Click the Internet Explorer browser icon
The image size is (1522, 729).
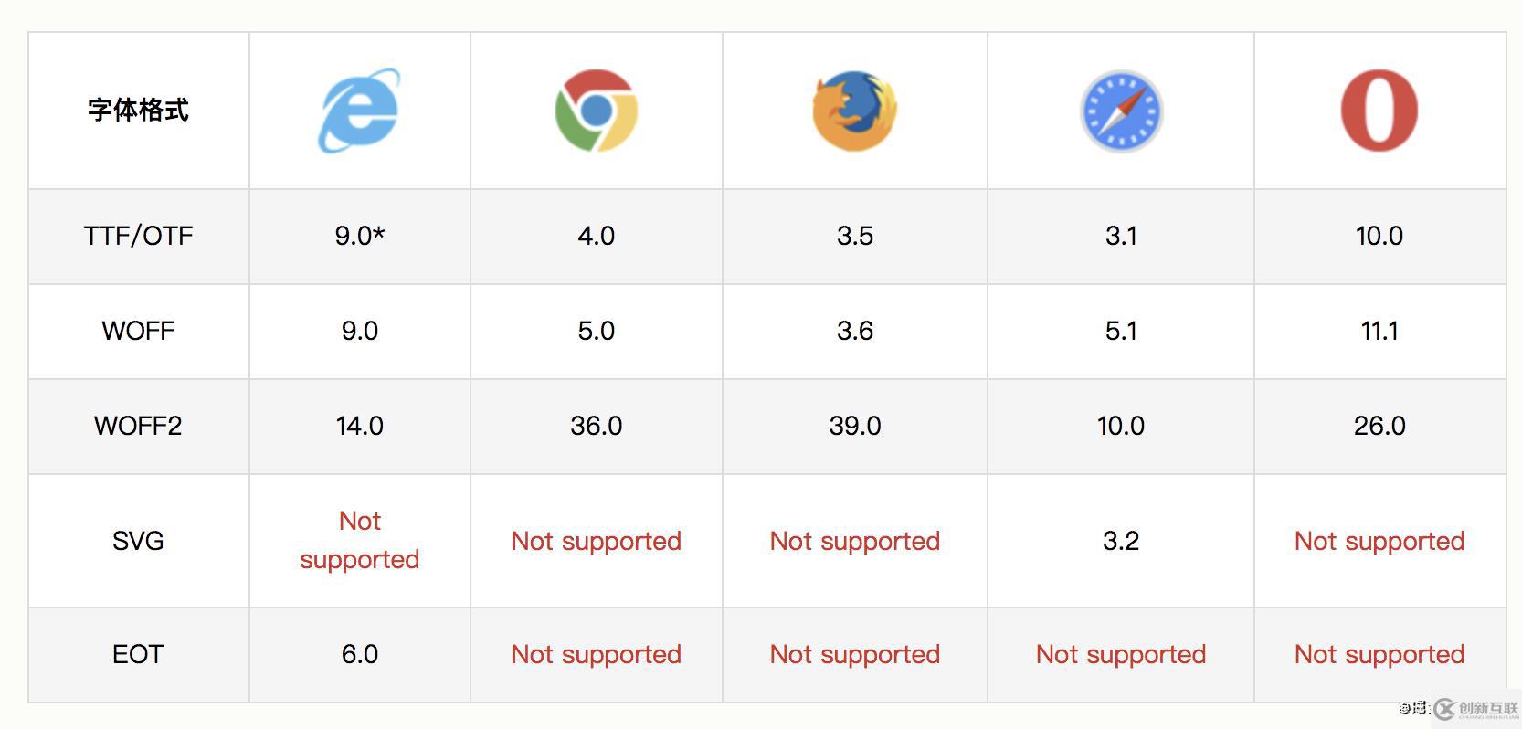(358, 111)
